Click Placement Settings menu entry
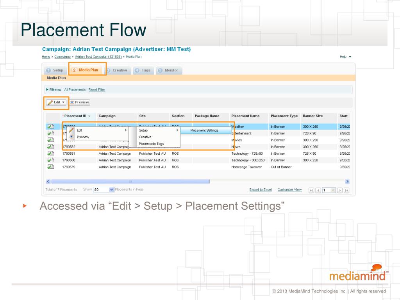 point(206,130)
